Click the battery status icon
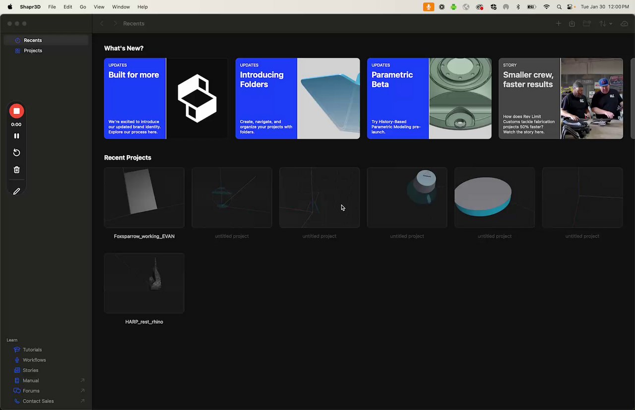 531,7
